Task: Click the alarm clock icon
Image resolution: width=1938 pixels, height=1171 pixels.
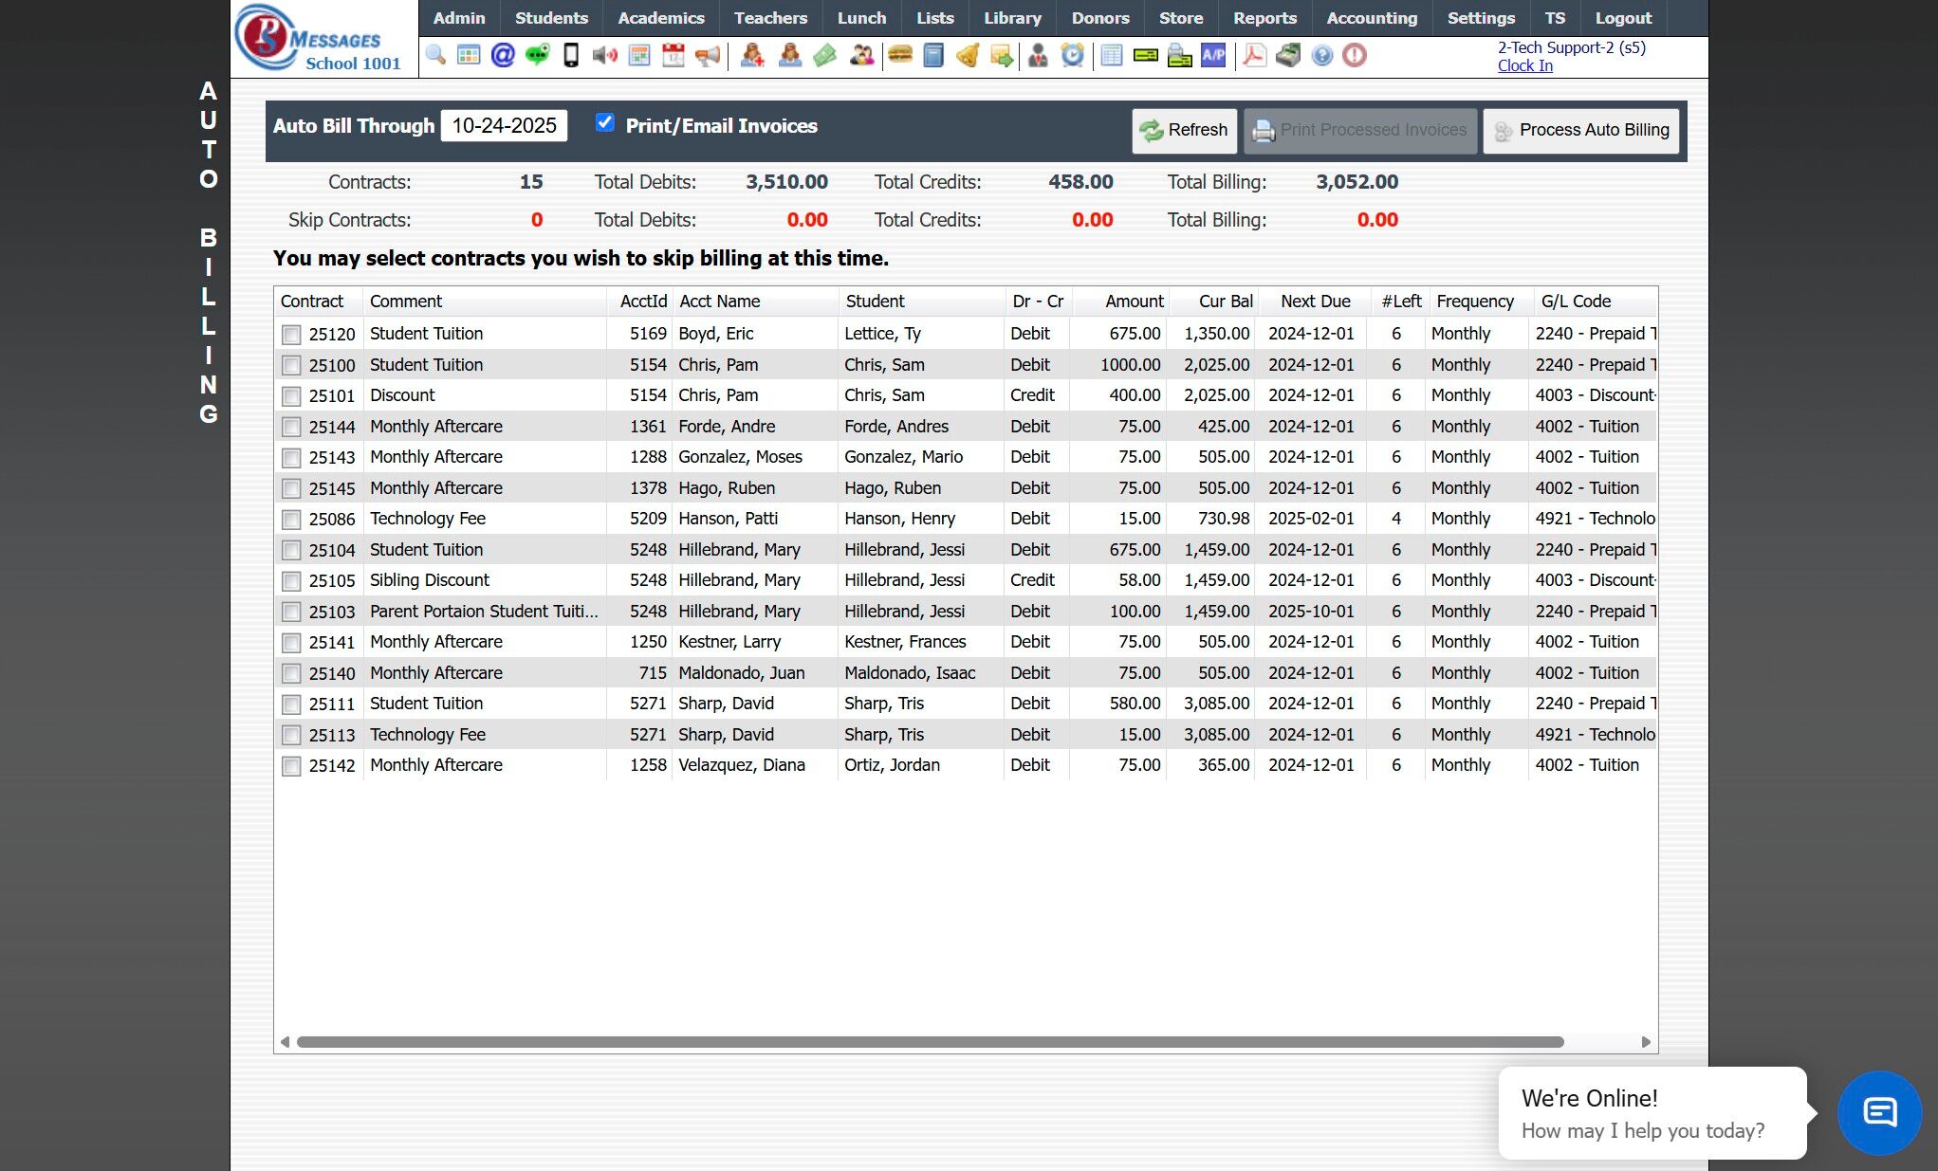Action: pyautogui.click(x=1072, y=55)
